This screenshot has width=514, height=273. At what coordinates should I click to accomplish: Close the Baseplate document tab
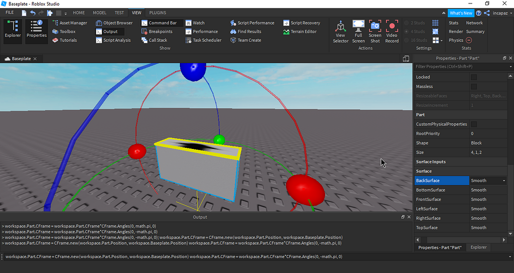[x=35, y=59]
